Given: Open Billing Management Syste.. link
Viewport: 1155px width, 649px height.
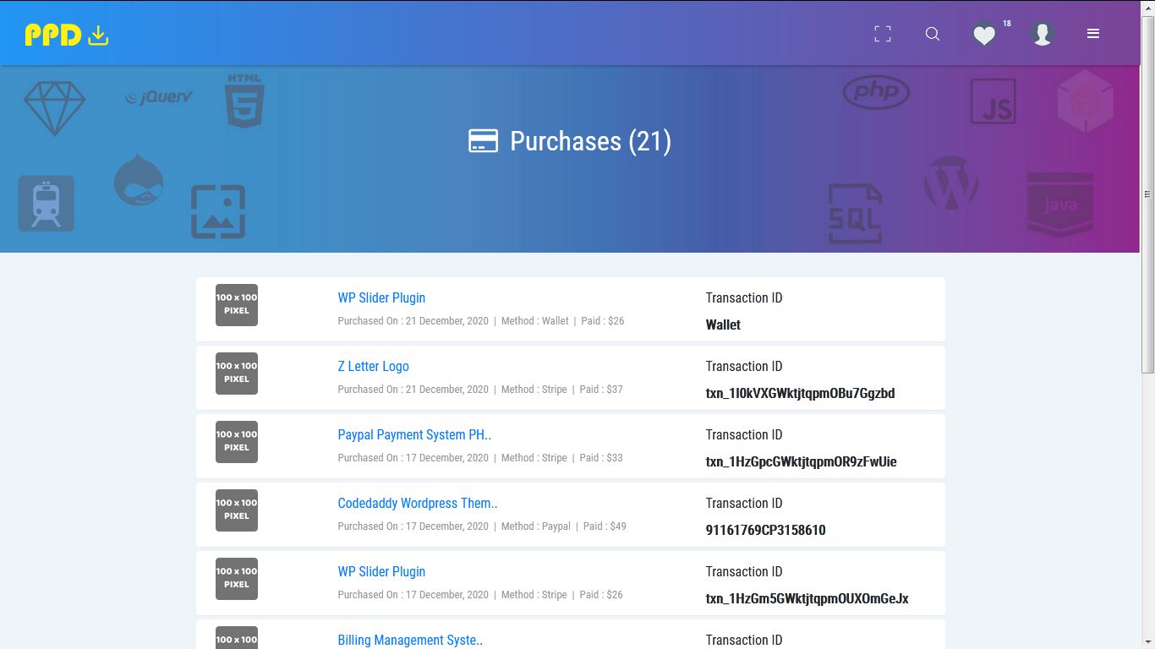Looking at the screenshot, I should click(410, 640).
